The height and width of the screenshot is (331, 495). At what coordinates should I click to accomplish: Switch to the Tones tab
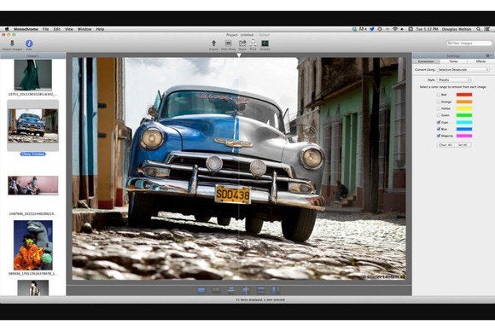(x=453, y=61)
